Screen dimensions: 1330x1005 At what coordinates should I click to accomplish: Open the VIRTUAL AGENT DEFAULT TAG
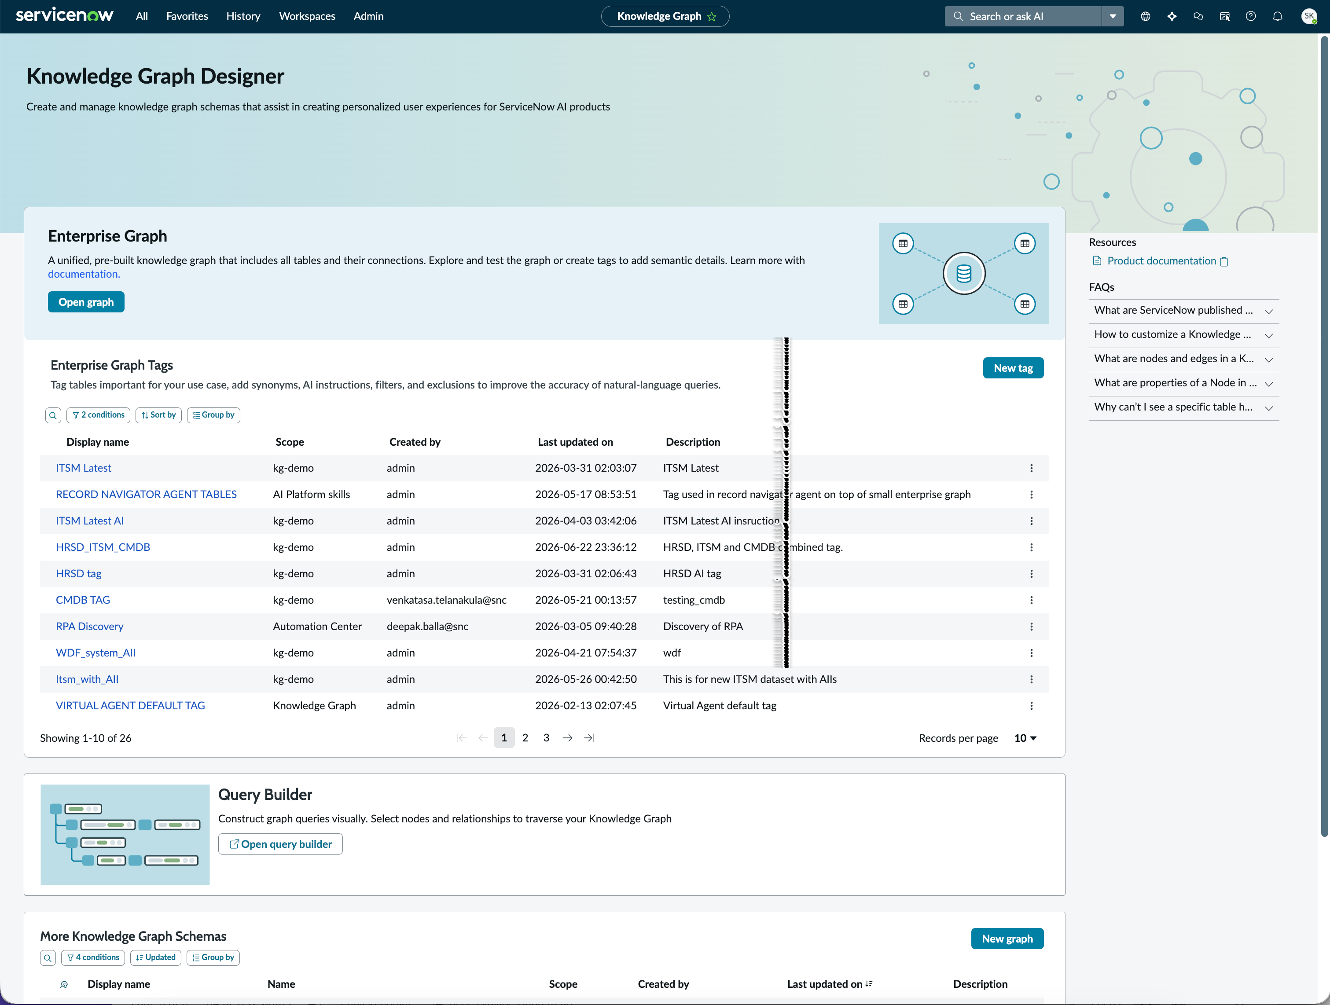pyautogui.click(x=130, y=706)
